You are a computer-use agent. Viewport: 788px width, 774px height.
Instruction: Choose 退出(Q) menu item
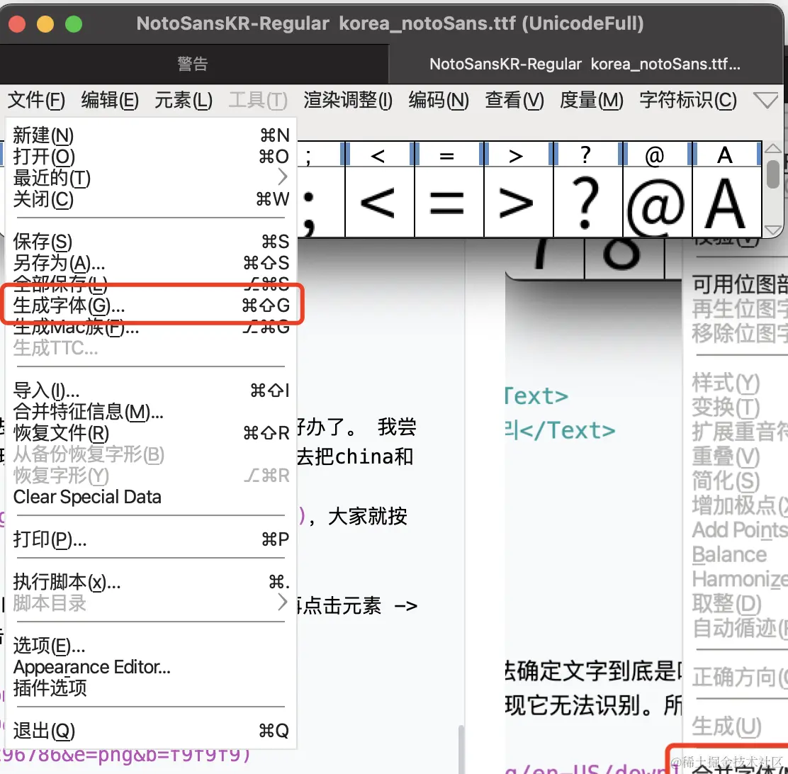point(151,731)
